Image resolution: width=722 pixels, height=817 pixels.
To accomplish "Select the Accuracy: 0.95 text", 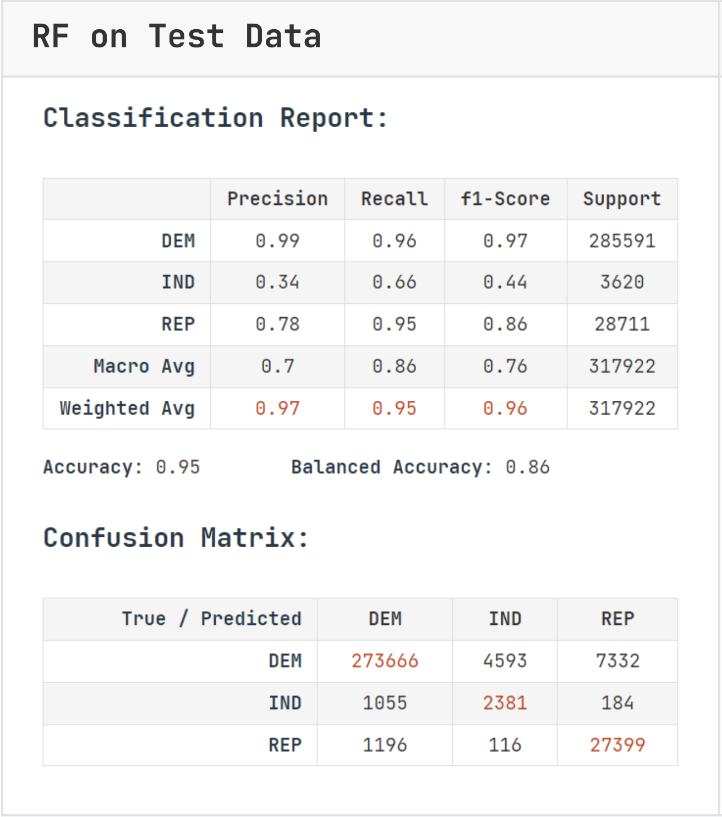I will click(x=122, y=467).
